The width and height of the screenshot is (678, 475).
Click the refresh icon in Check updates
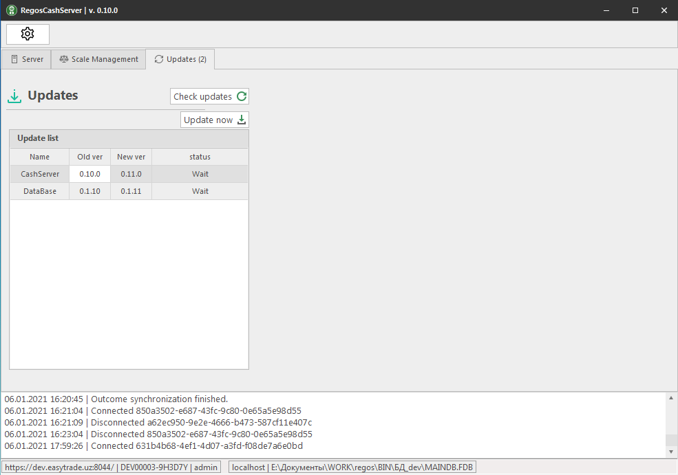tap(242, 96)
